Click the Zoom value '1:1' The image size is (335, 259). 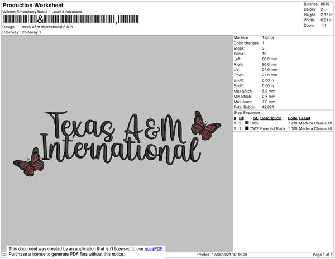323,26
